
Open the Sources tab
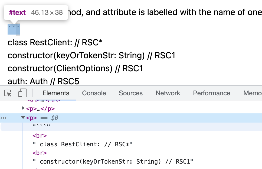coord(131,93)
